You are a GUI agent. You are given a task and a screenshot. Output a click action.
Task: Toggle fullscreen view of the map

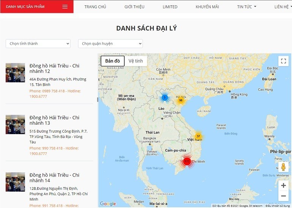tap(283, 61)
